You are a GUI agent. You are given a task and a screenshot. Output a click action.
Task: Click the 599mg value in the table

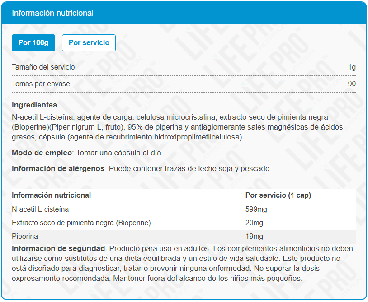(256, 209)
